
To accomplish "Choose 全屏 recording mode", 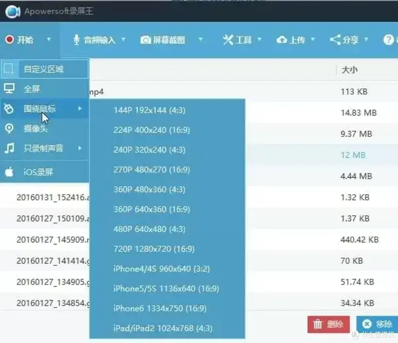I will pos(45,89).
